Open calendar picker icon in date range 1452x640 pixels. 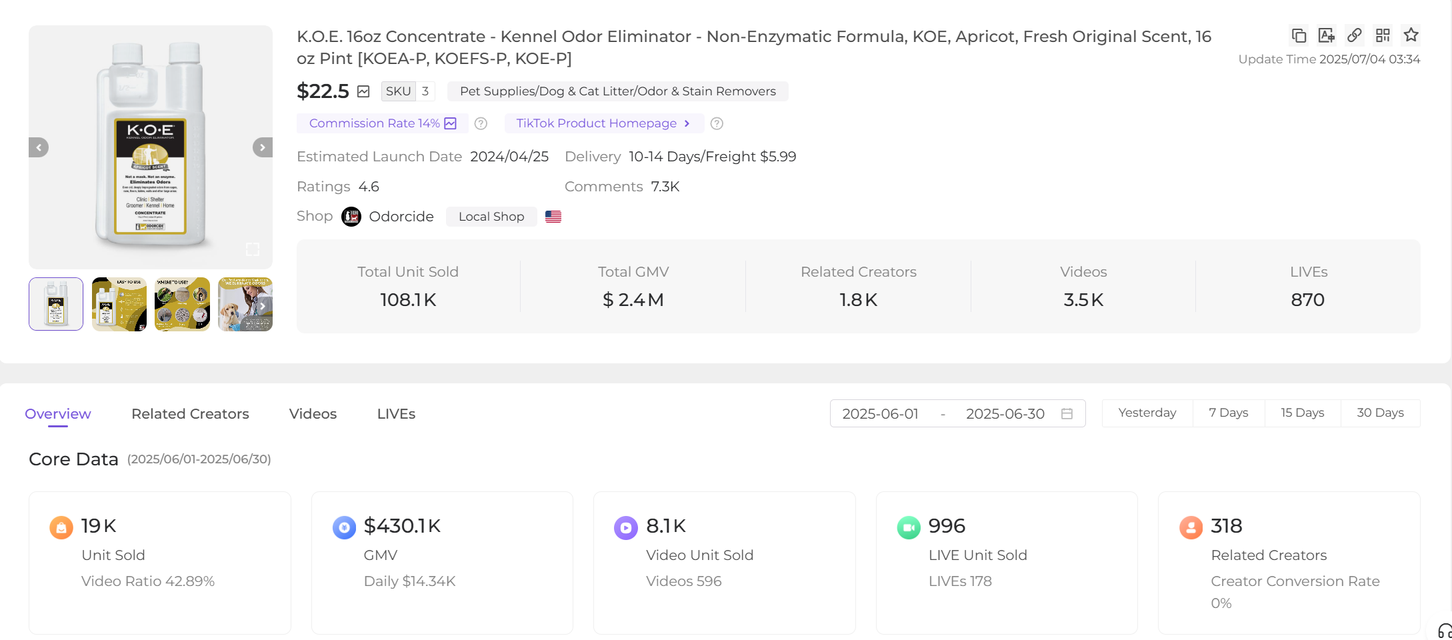coord(1067,414)
